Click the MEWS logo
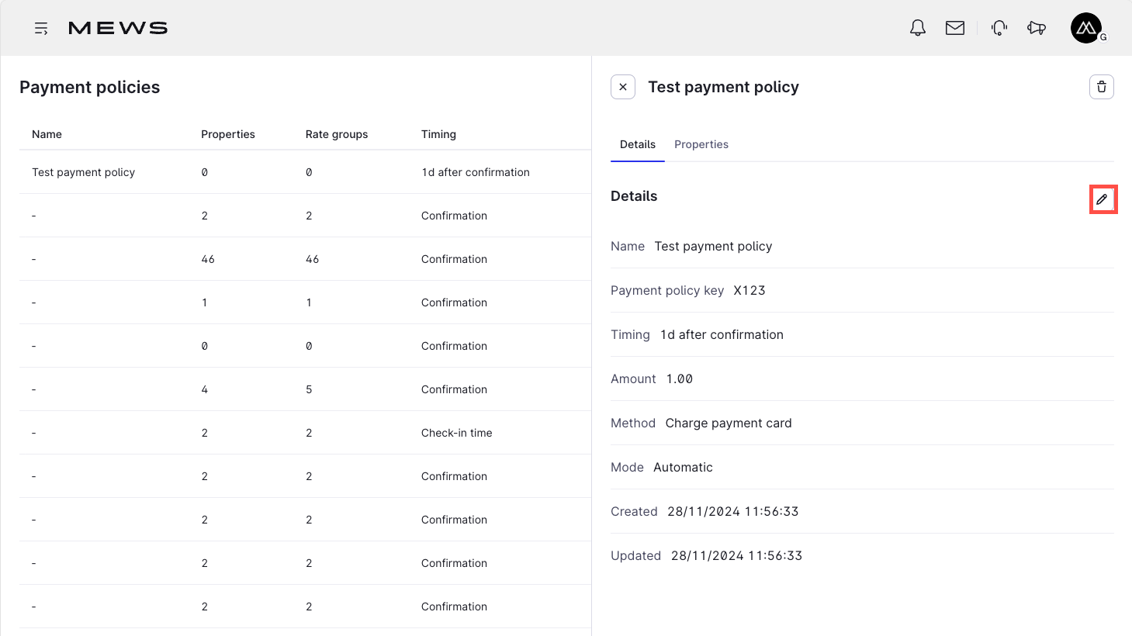Image resolution: width=1132 pixels, height=636 pixels. [118, 28]
